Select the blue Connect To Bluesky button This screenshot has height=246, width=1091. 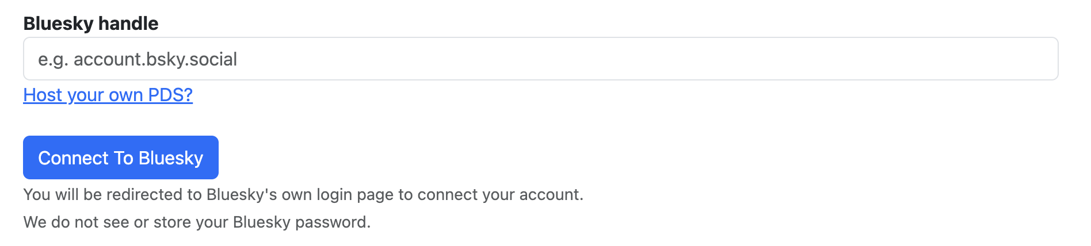click(x=120, y=157)
